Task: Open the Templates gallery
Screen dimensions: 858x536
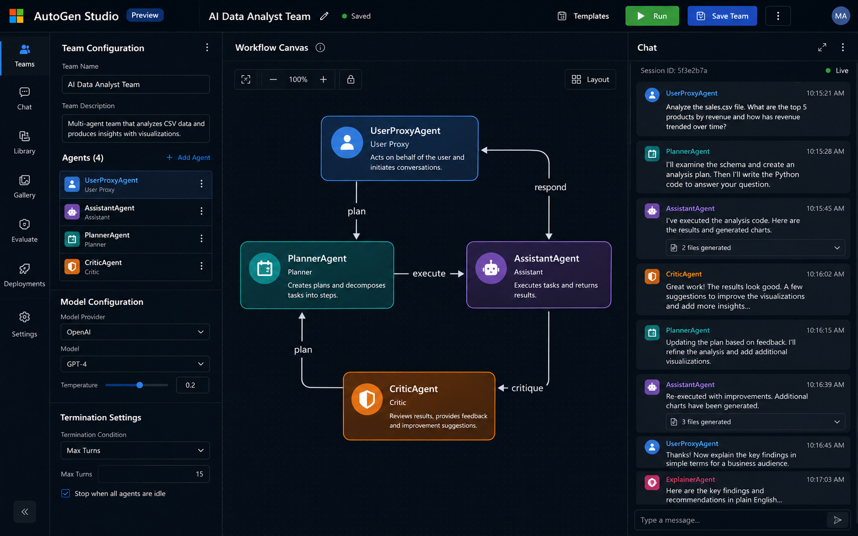Action: (583, 16)
